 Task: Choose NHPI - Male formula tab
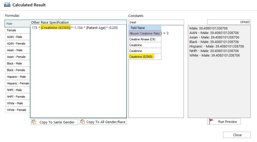(x=17, y=90)
